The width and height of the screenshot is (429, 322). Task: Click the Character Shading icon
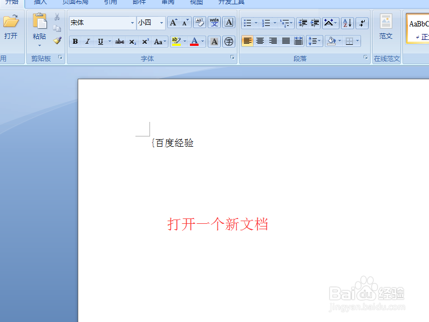214,42
